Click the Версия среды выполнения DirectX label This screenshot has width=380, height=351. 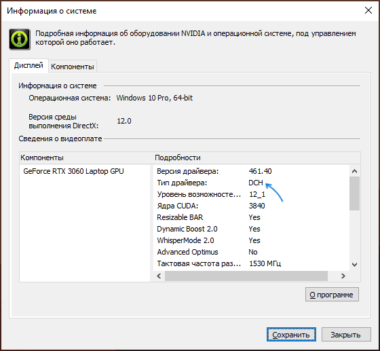(x=64, y=122)
